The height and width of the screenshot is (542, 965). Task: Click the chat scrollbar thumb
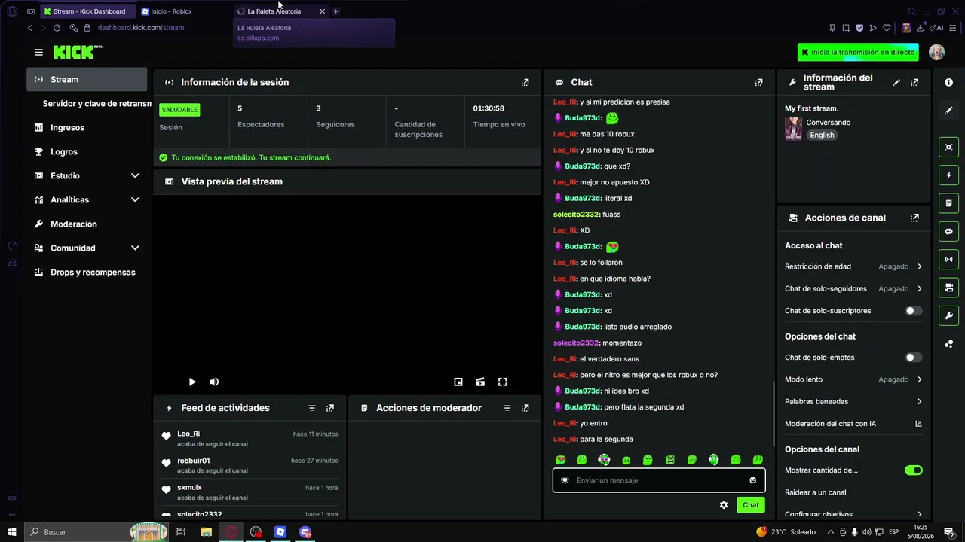coord(774,414)
